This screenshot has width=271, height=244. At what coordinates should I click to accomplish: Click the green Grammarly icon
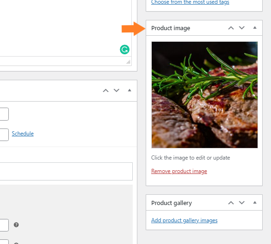pyautogui.click(x=125, y=50)
